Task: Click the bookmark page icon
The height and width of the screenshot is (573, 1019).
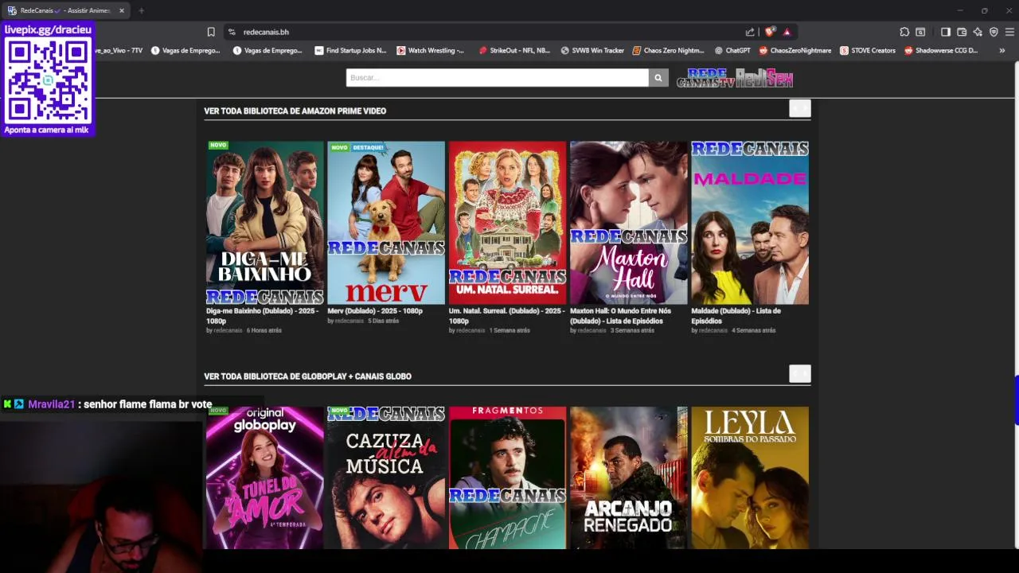Action: coord(211,32)
